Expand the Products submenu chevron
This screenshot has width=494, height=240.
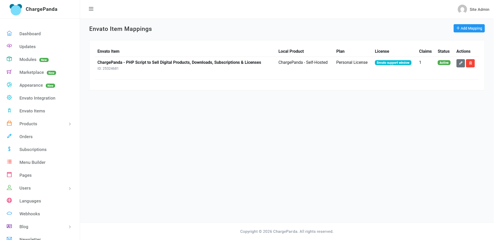70,124
